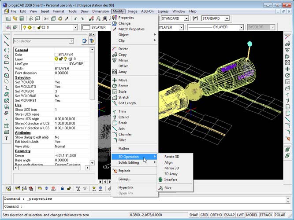Click the BYLAYER color swatch in properties
This screenshot has width=294, height=220.
click(56, 54)
